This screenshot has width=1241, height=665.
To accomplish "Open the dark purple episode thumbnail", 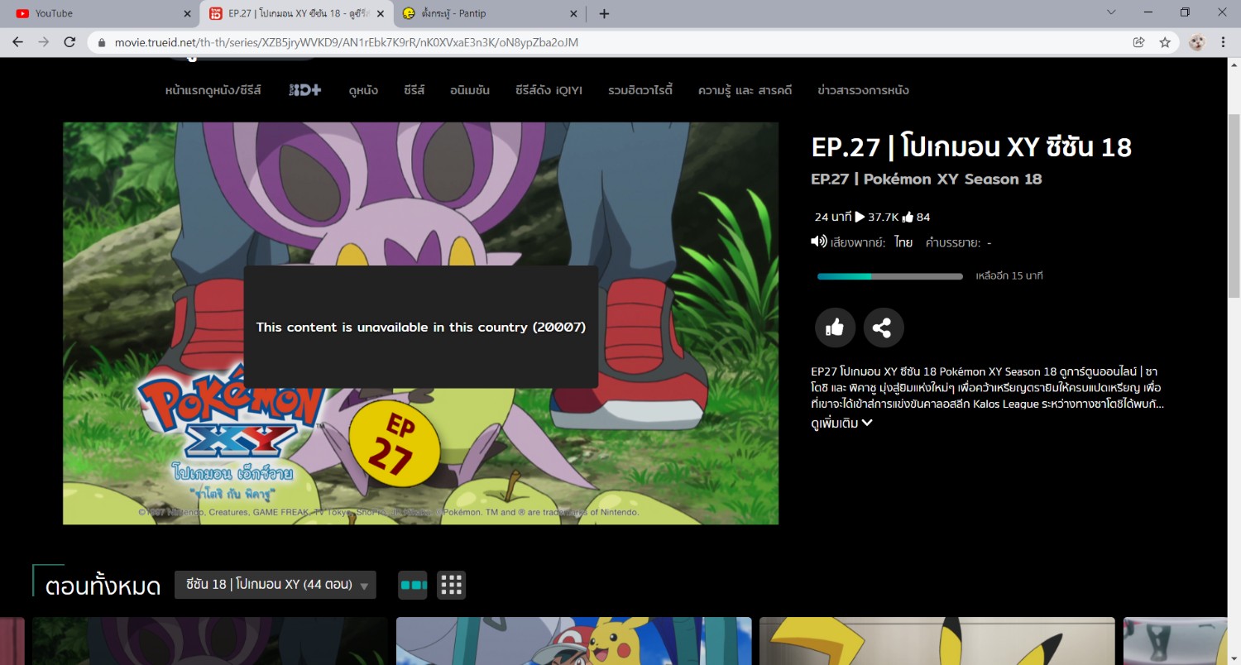I will pyautogui.click(x=210, y=641).
